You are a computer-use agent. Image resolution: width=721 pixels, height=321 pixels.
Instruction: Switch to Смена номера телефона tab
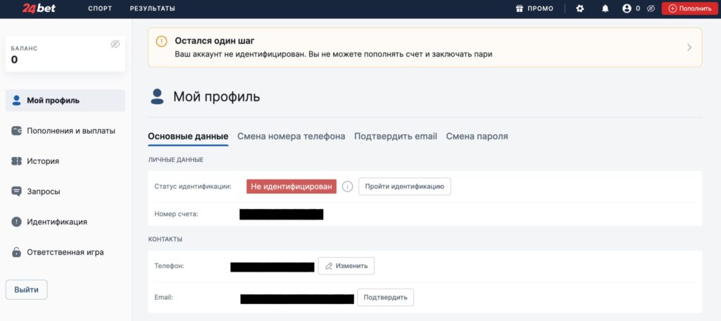click(291, 137)
